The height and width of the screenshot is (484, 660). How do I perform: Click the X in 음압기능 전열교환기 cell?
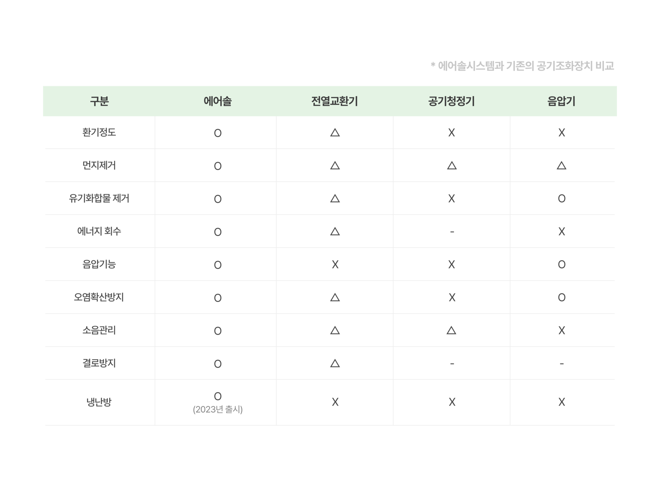coord(335,264)
